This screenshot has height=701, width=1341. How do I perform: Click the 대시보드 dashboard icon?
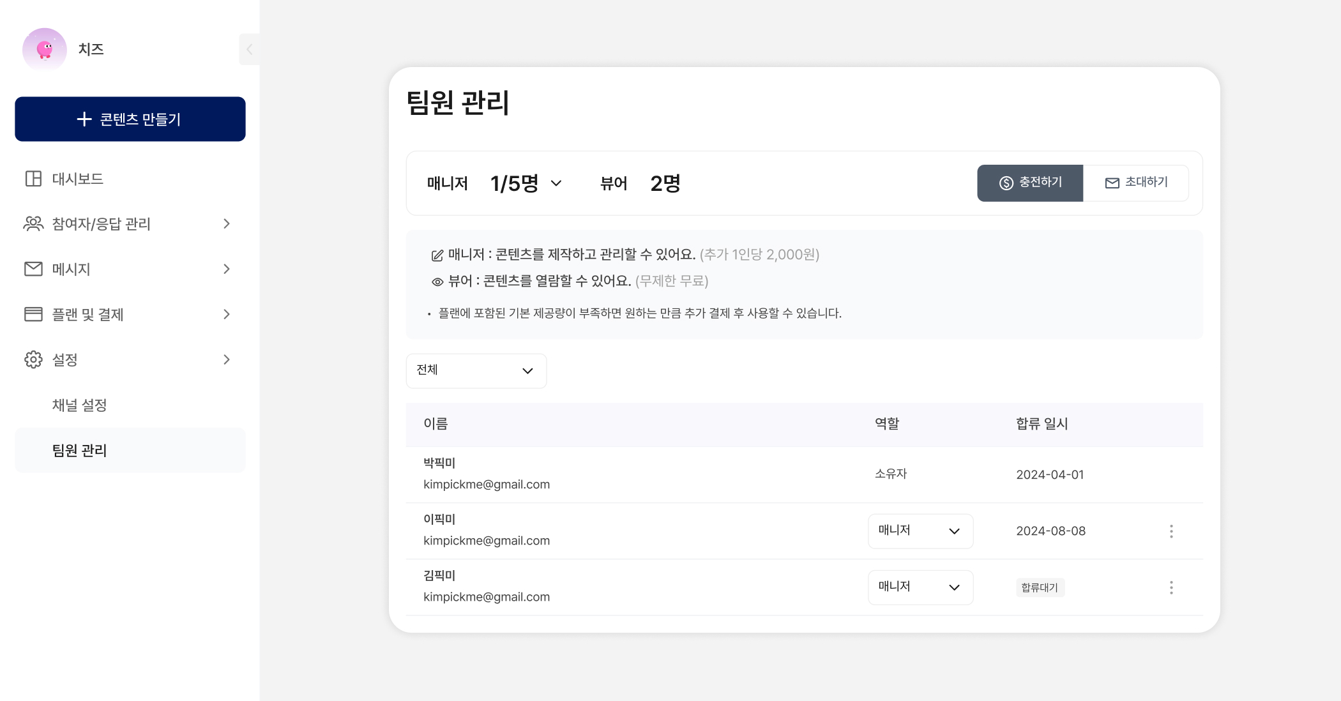click(33, 179)
